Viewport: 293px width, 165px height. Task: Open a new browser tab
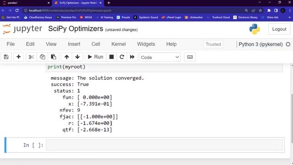tap(109, 3)
